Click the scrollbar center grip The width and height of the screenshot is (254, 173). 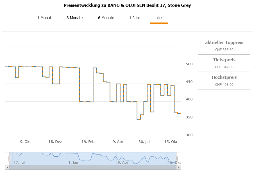[x=93, y=167]
